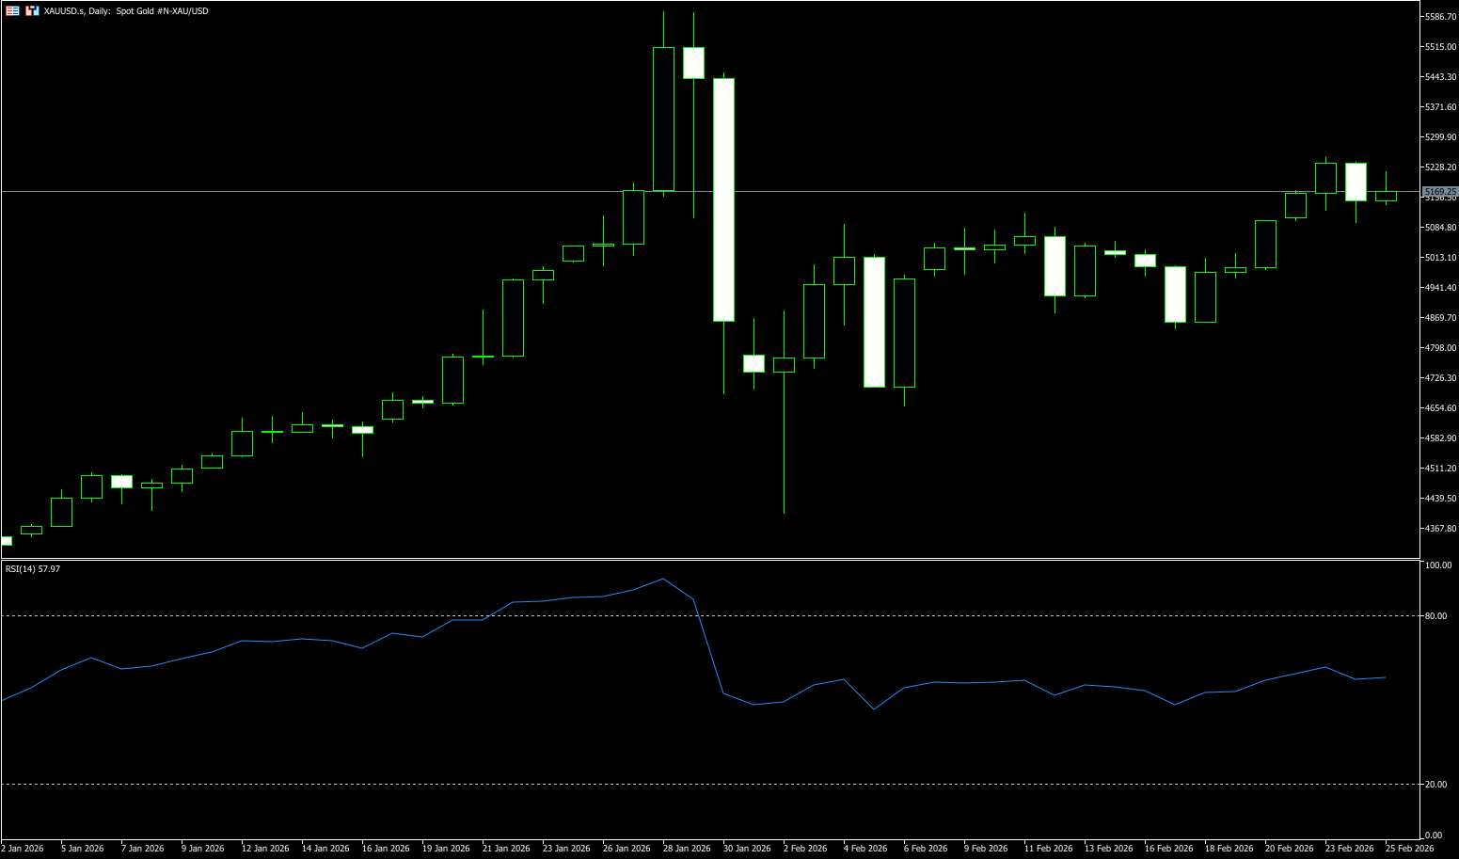Click the red table-grid icon at top-left
Viewport: 1459px width, 859px height.
coord(12,10)
